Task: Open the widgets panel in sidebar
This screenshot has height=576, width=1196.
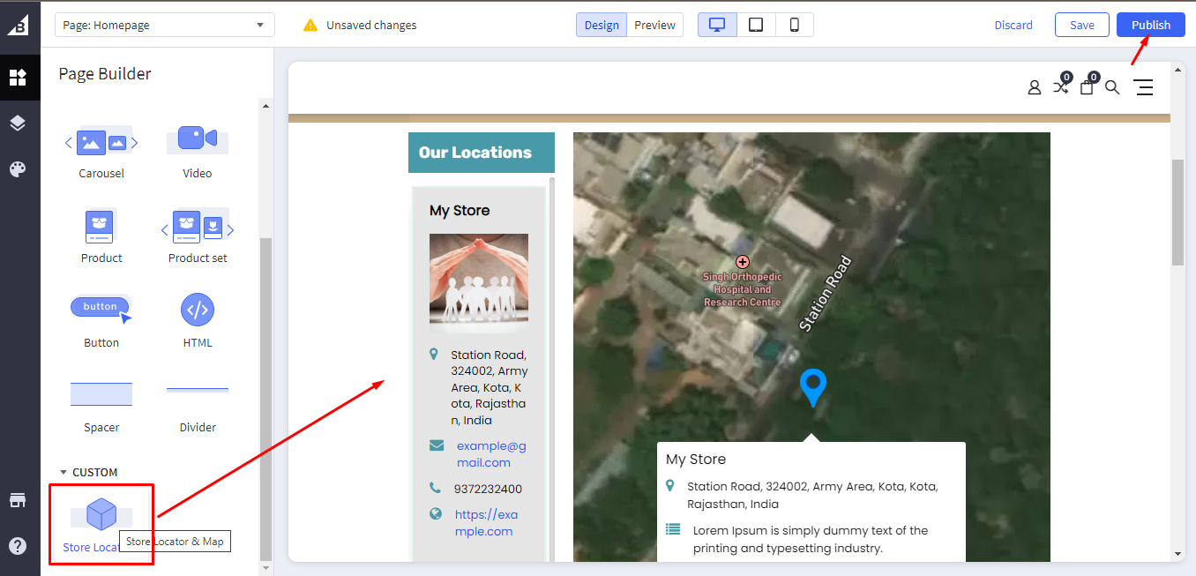Action: click(18, 77)
